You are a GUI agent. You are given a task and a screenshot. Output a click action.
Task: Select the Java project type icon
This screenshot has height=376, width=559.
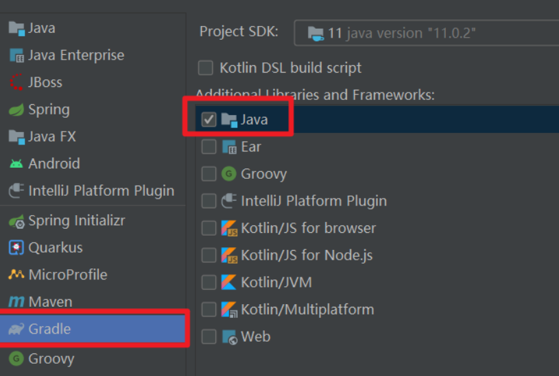click(x=16, y=29)
